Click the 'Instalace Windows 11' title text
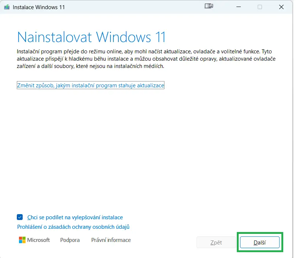This screenshot has width=296, height=258. click(x=39, y=7)
